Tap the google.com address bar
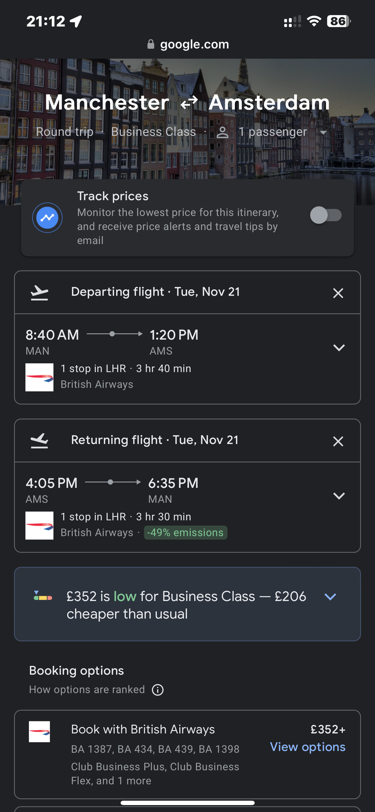The image size is (375, 812). (188, 44)
